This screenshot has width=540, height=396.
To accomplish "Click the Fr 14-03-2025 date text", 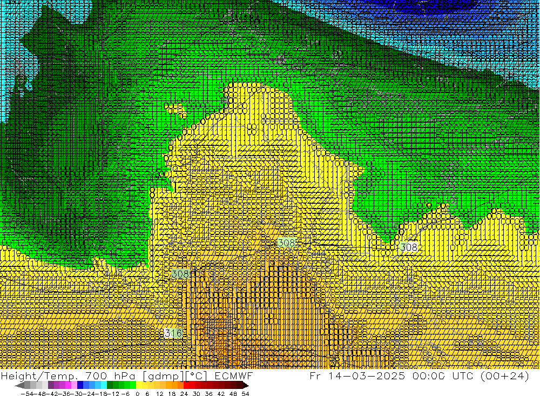I will click(357, 376).
